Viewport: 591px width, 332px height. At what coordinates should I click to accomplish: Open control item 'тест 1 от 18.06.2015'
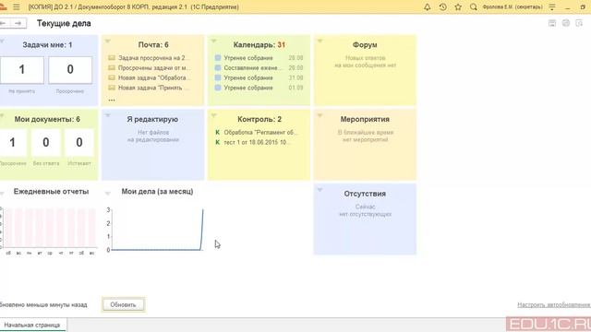257,142
